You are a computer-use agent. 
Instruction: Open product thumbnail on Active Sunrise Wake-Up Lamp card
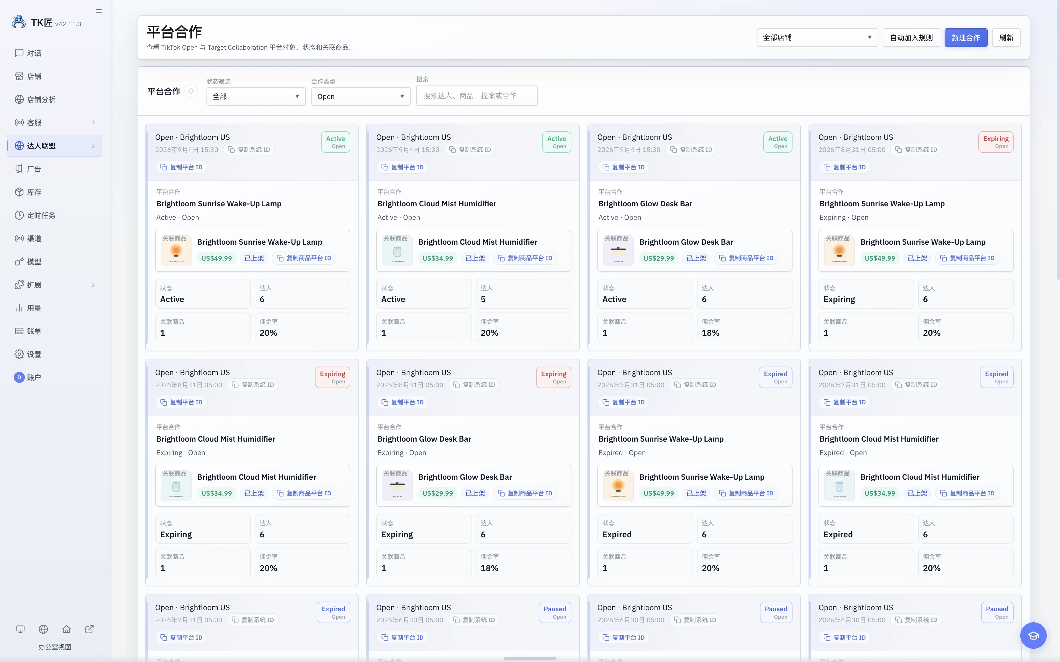click(x=176, y=250)
